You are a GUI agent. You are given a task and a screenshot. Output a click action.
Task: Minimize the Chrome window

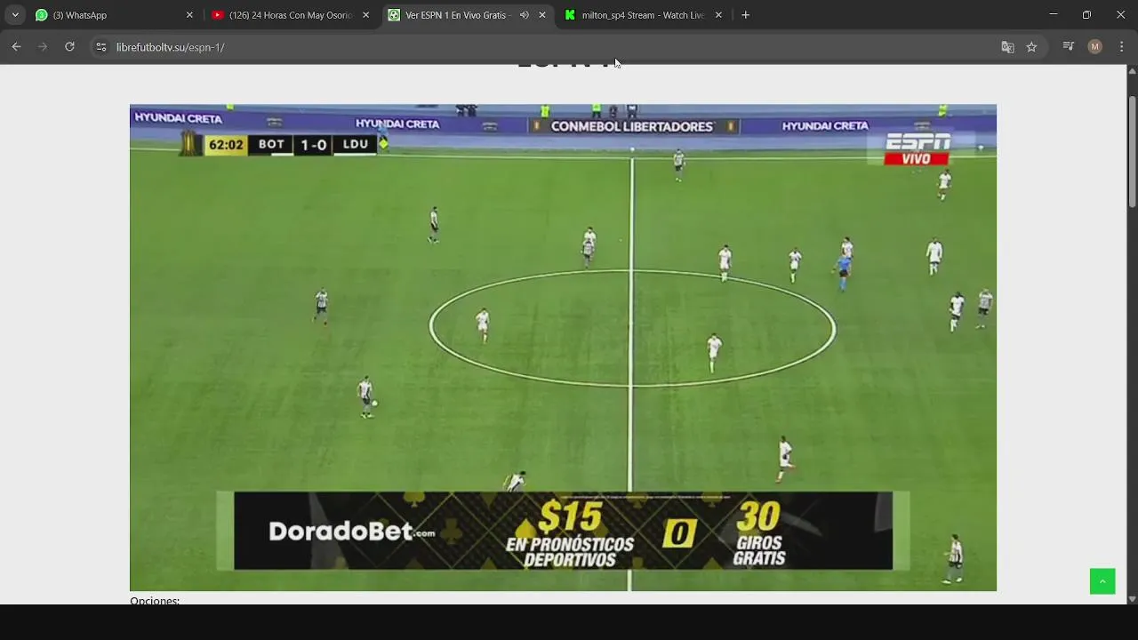pyautogui.click(x=1054, y=15)
